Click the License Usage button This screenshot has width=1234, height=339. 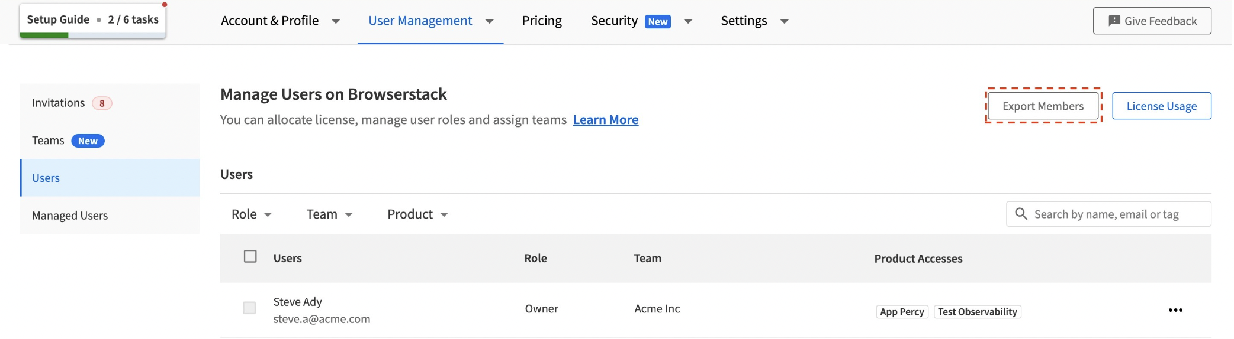1161,106
